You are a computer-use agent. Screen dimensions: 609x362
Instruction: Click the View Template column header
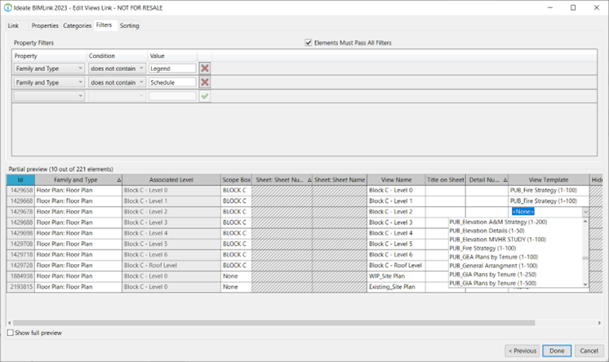pyautogui.click(x=549, y=179)
